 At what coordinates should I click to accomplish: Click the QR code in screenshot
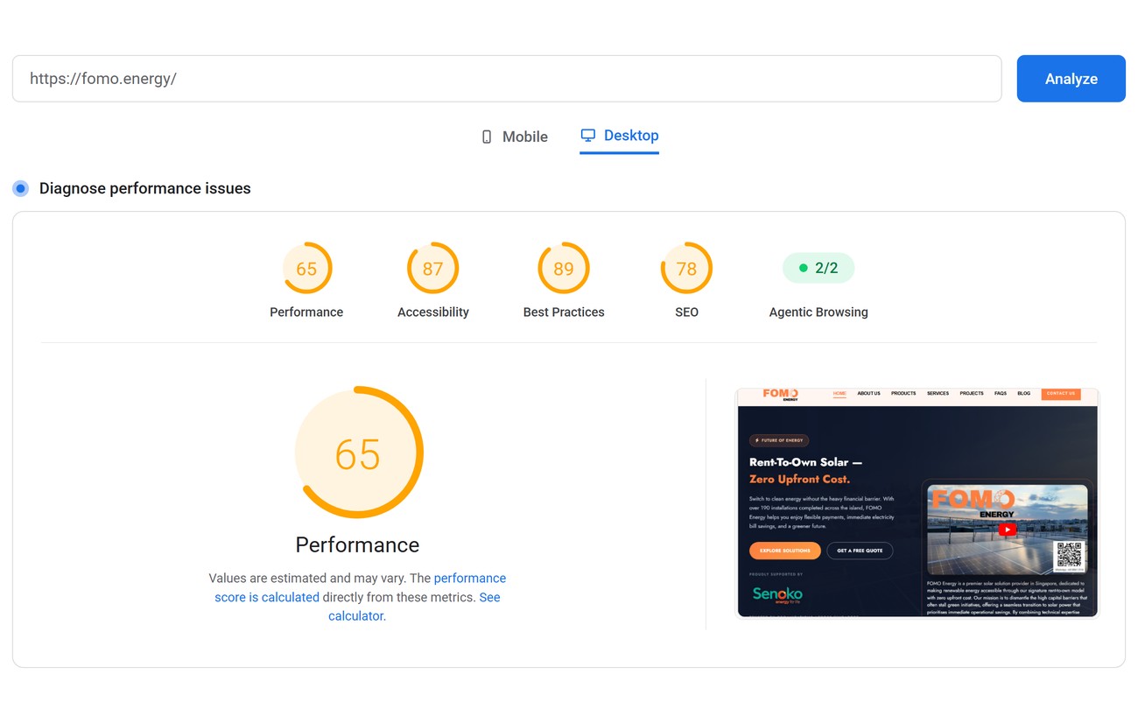(1069, 555)
